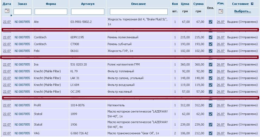This screenshot has width=260, height=137.
Task: Focus the Артикул filter input field
Action: [88, 12]
